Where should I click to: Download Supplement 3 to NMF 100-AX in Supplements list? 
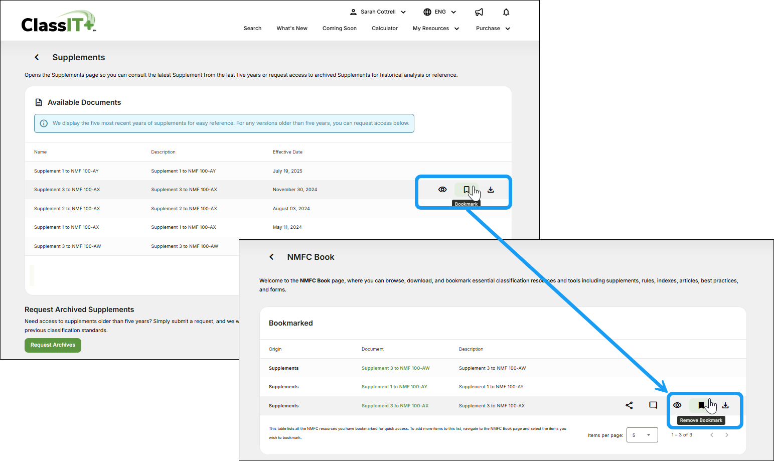pyautogui.click(x=491, y=190)
